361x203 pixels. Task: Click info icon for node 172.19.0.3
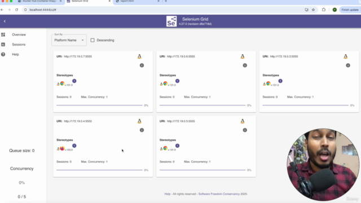(x=348, y=65)
